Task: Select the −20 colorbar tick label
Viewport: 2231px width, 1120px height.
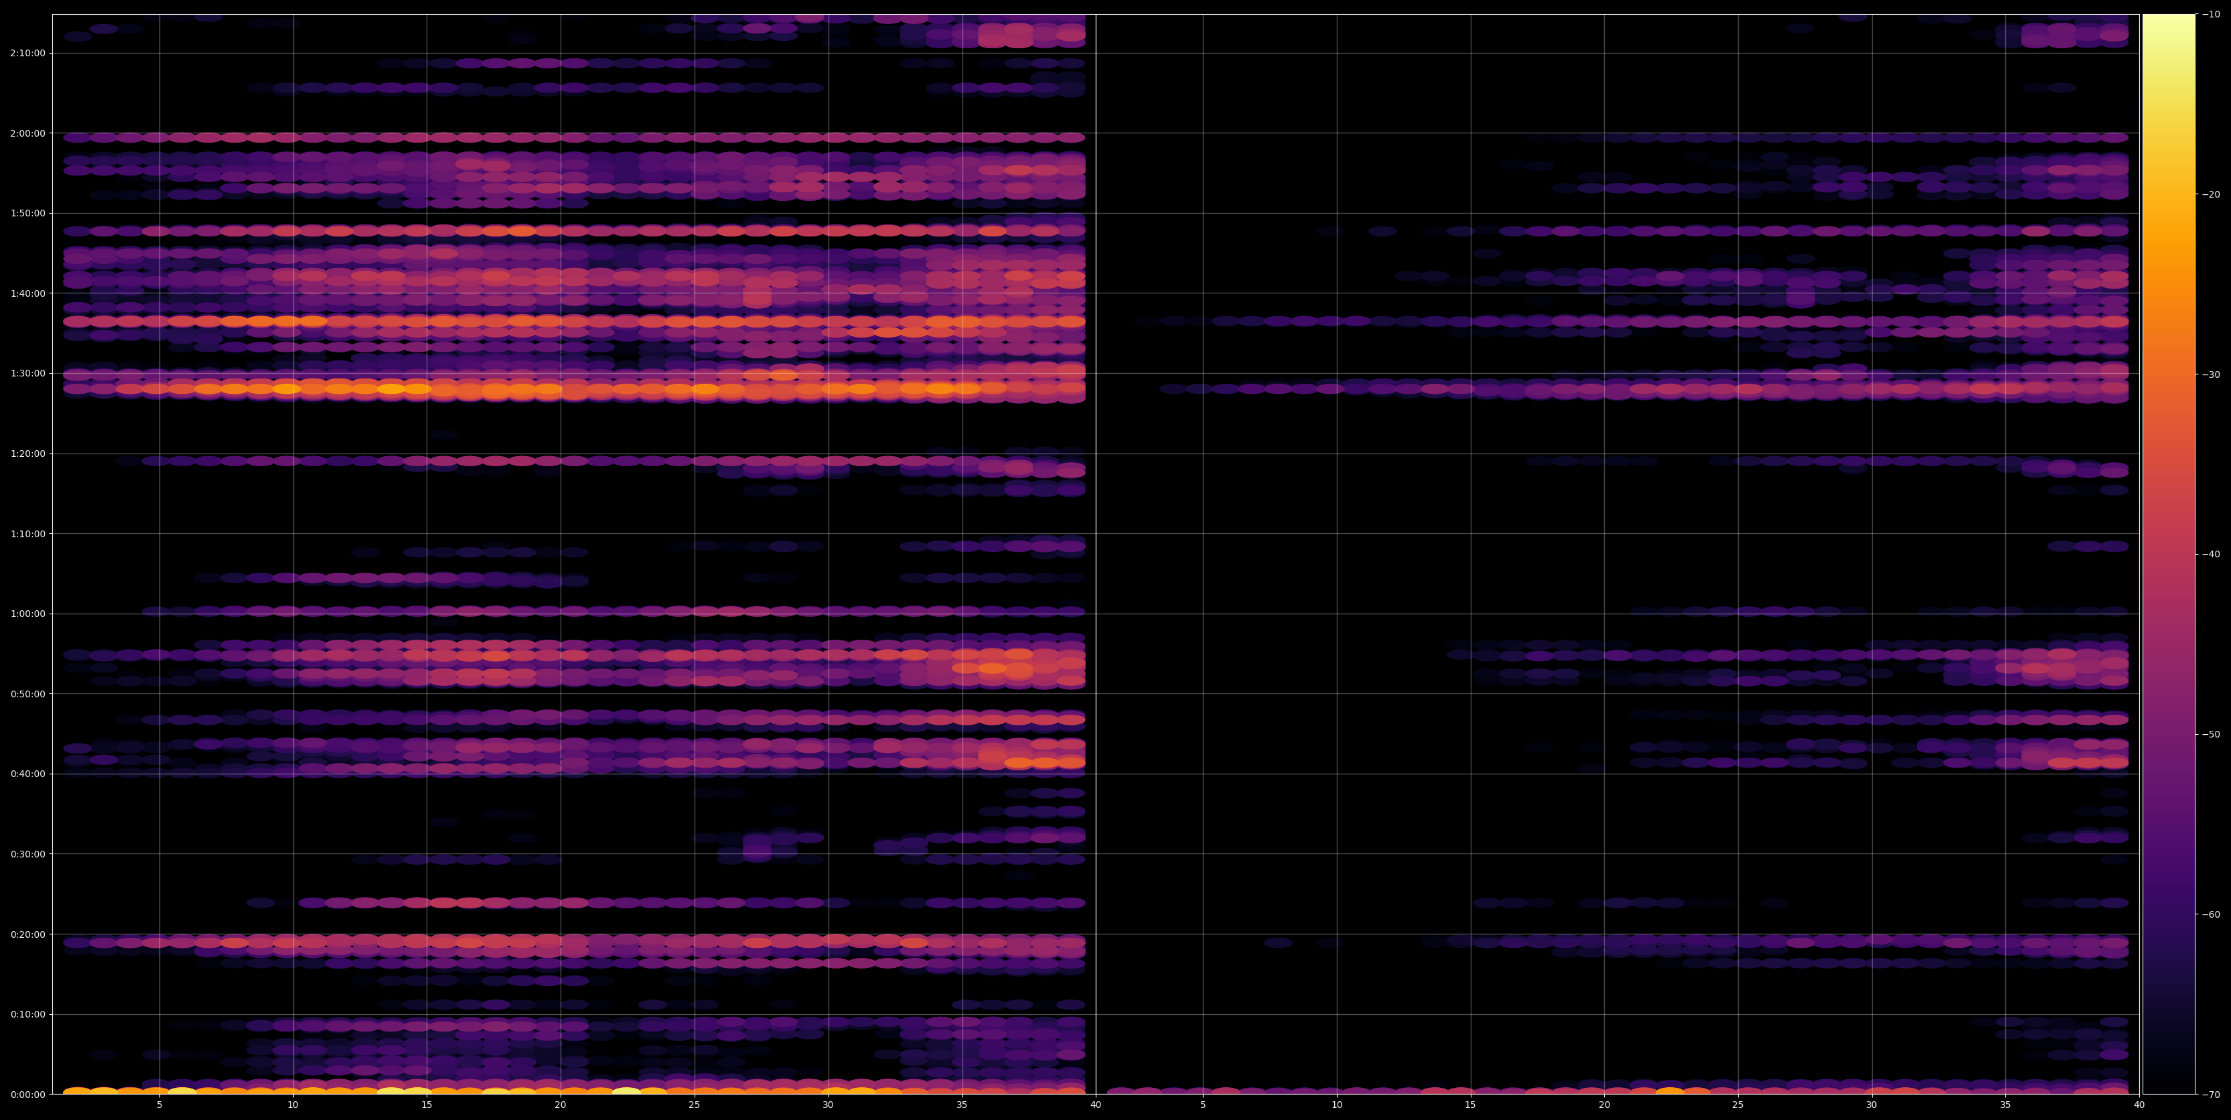Action: click(2211, 194)
